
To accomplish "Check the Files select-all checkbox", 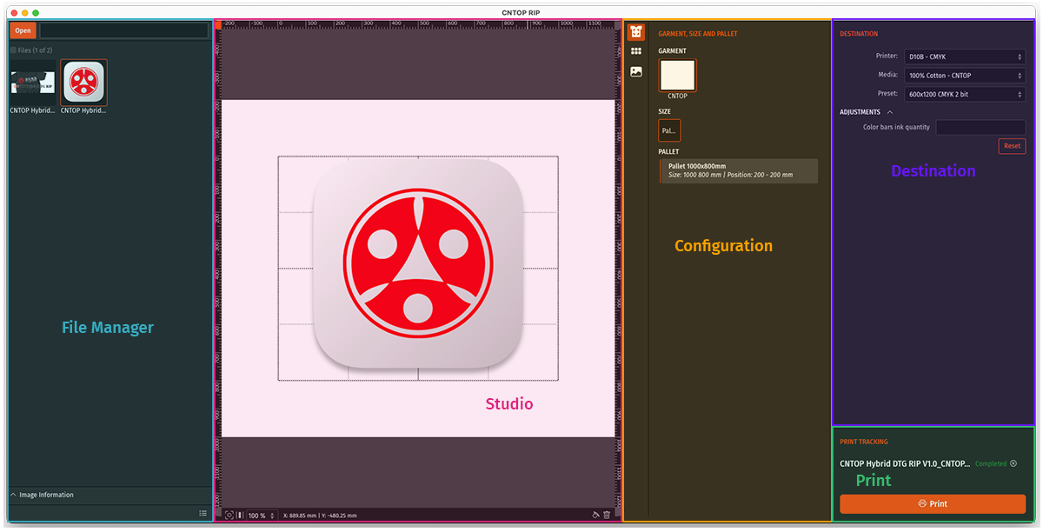I will tap(13, 50).
